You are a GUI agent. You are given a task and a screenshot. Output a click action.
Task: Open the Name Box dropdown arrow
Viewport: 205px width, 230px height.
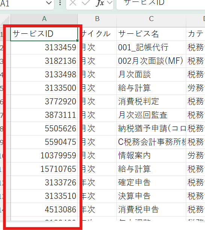(49, 3)
